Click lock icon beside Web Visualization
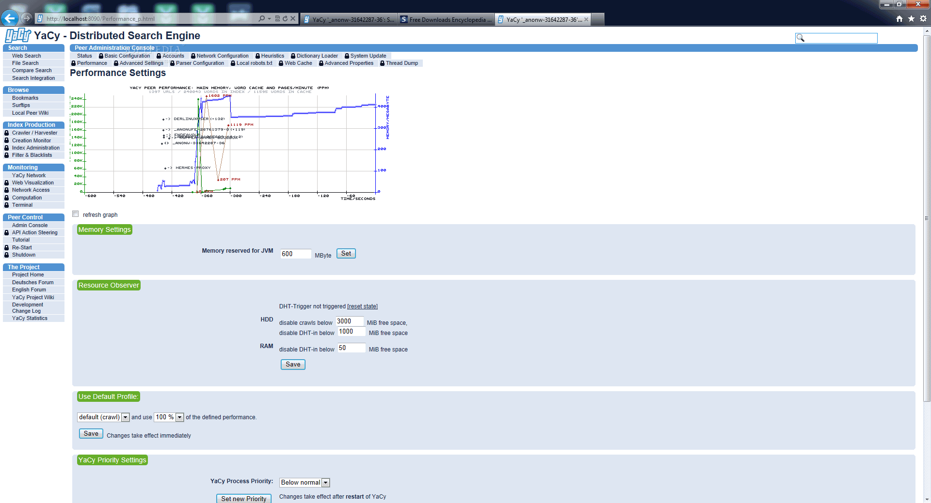This screenshot has height=503, width=931. coord(7,183)
